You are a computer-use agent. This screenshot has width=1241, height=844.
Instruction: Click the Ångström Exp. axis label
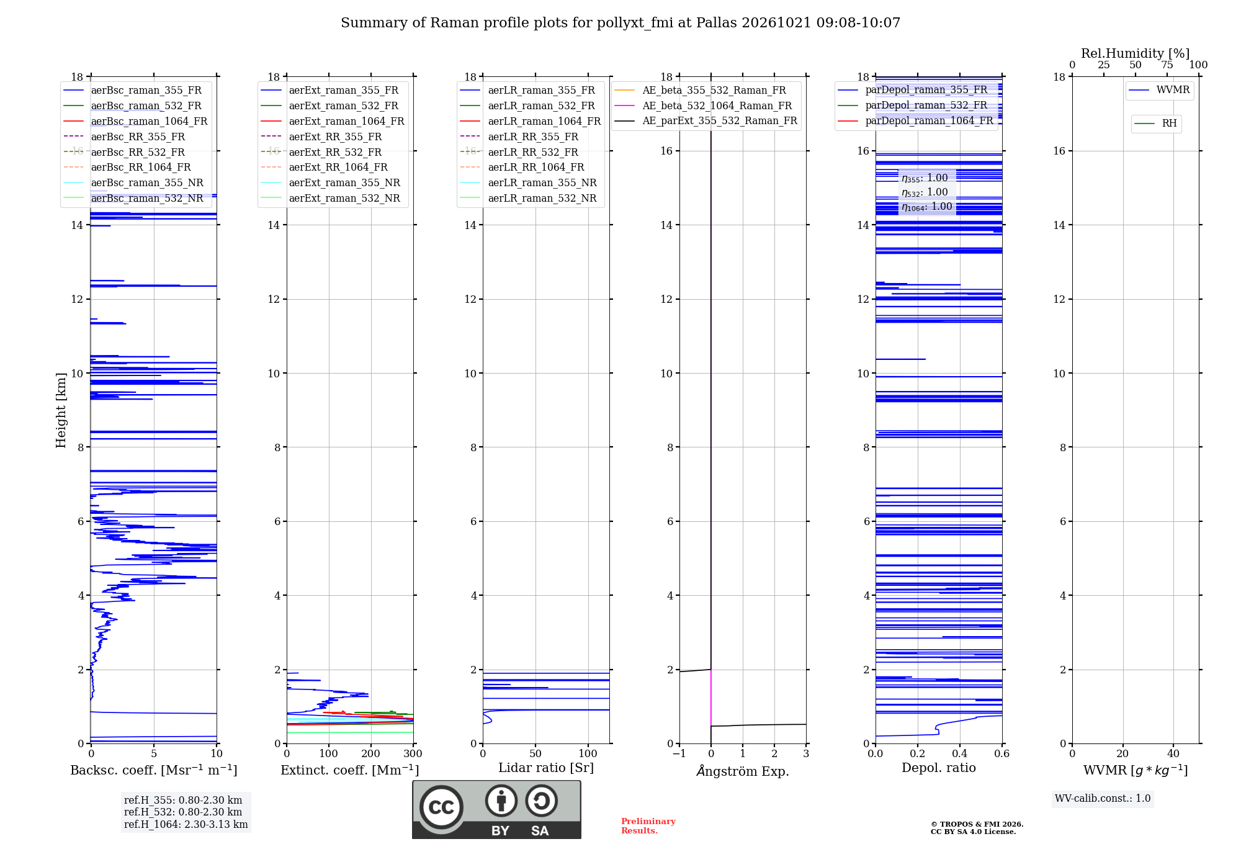pos(743,771)
